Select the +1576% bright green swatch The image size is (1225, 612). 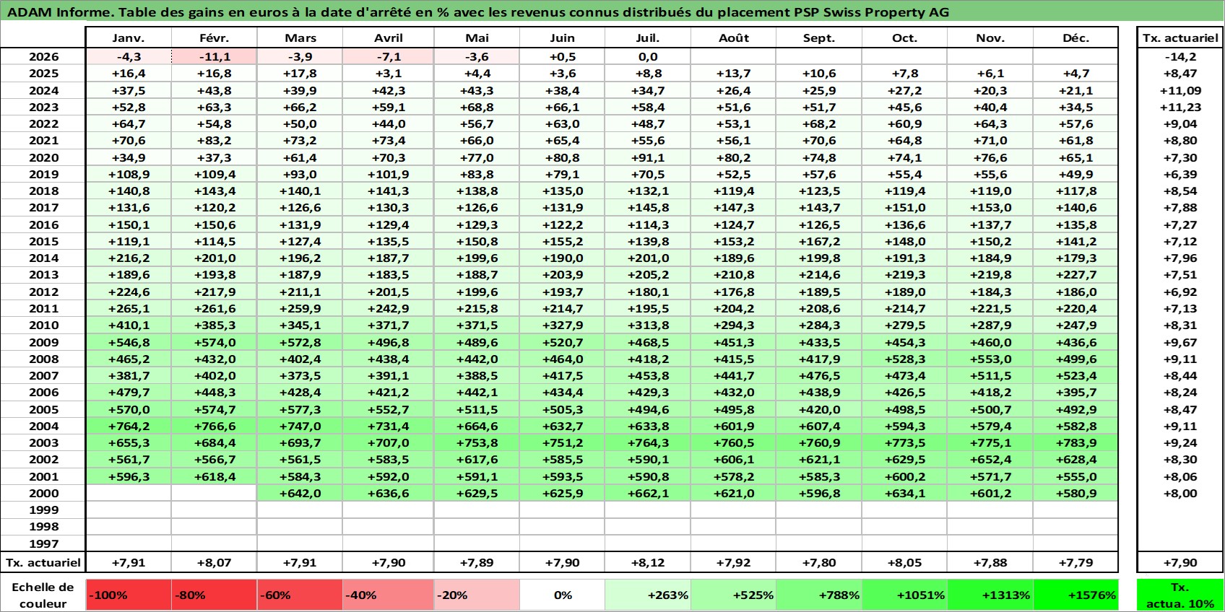pos(1075,595)
